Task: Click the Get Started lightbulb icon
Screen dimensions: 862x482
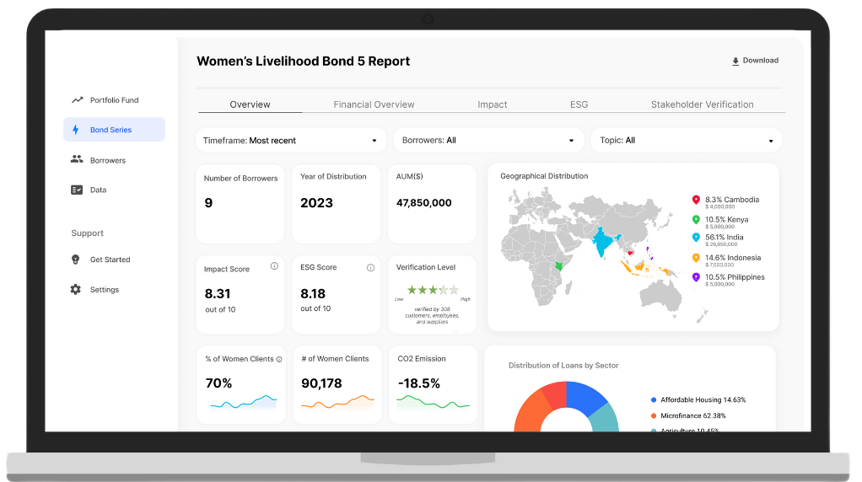Action: 76,260
